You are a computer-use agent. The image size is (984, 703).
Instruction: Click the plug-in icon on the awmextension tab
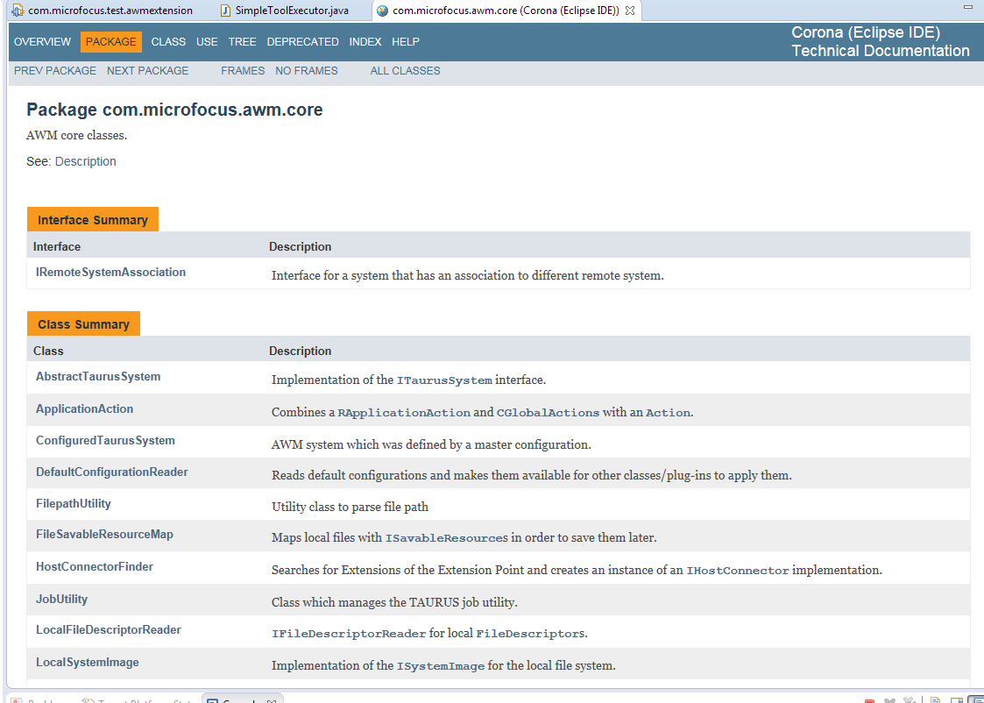[16, 11]
